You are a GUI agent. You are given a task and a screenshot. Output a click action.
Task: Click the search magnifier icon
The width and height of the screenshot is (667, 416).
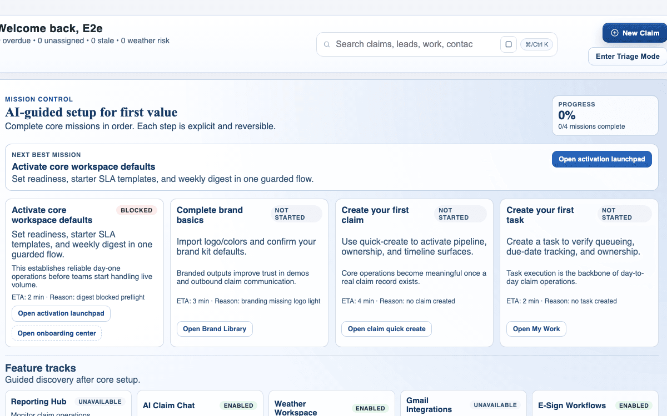327,44
